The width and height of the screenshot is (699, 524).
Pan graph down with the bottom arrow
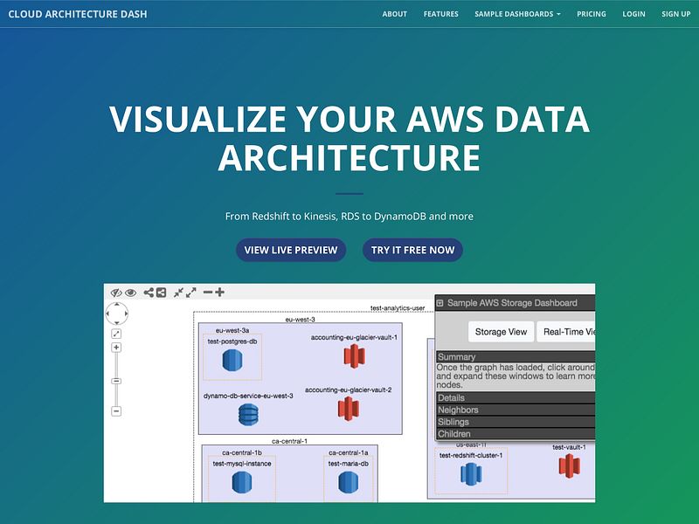click(117, 322)
